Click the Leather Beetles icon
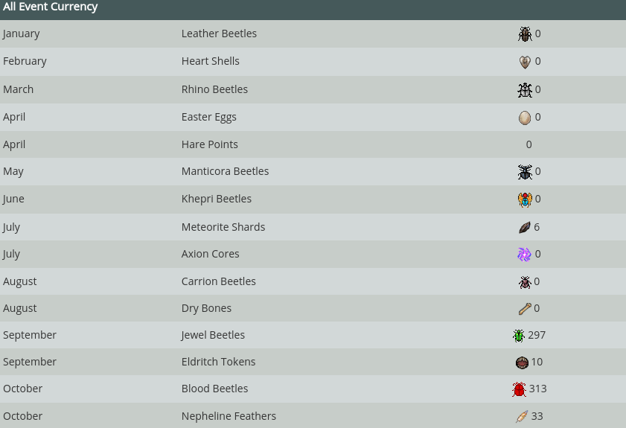Image resolution: width=626 pixels, height=428 pixels. point(525,34)
